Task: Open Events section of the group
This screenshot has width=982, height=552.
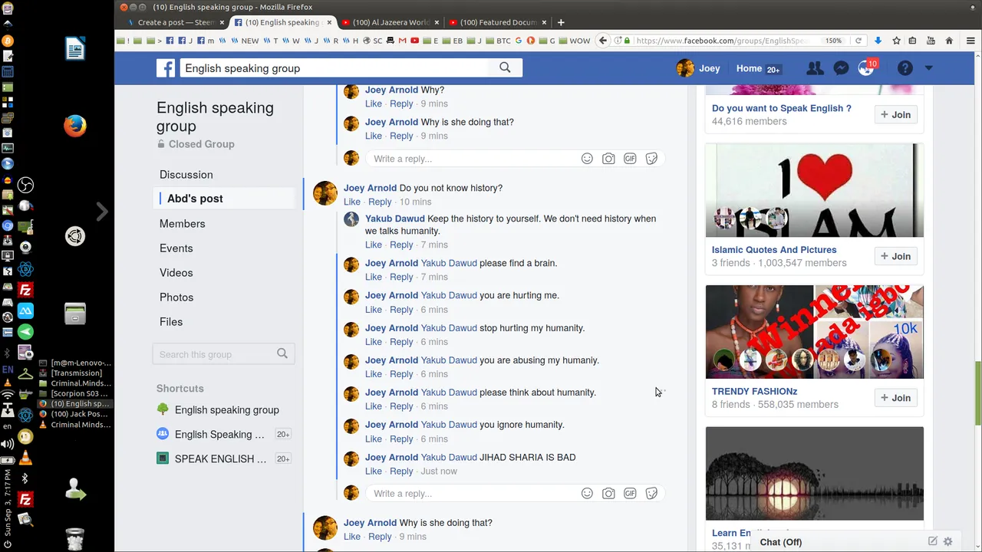Action: (176, 248)
